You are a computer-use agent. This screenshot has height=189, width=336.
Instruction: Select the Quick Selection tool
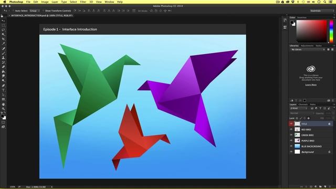click(3, 35)
